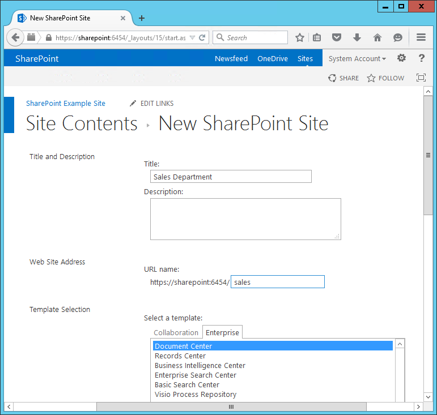Click the vertical scrollbar thumb
The height and width of the screenshot is (415, 437).
[x=428, y=155]
